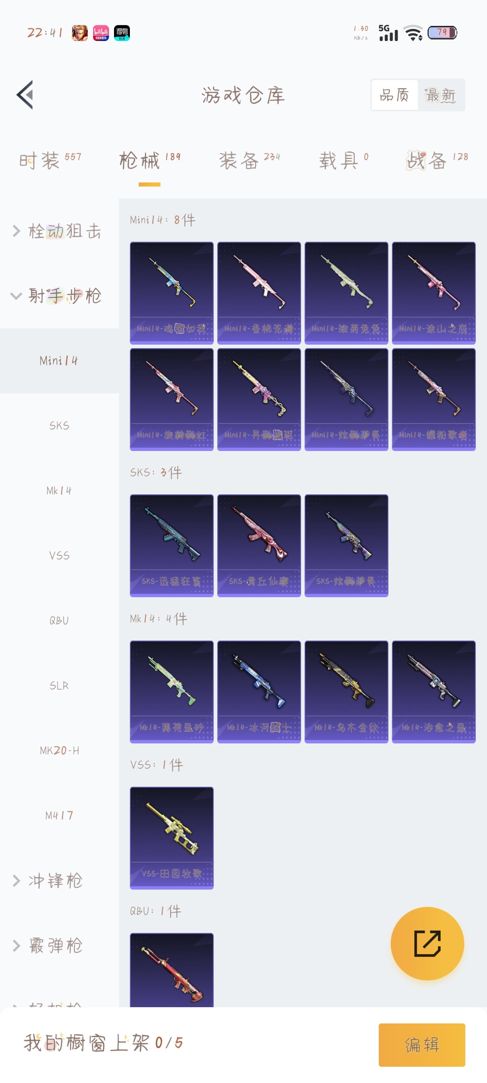Expand the 霰弹枪 category
The image size is (487, 1083).
tap(59, 945)
